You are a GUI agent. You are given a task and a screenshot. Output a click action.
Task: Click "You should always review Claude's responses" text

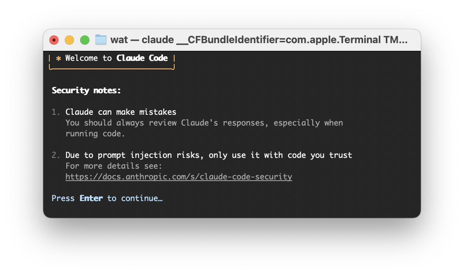click(x=204, y=123)
